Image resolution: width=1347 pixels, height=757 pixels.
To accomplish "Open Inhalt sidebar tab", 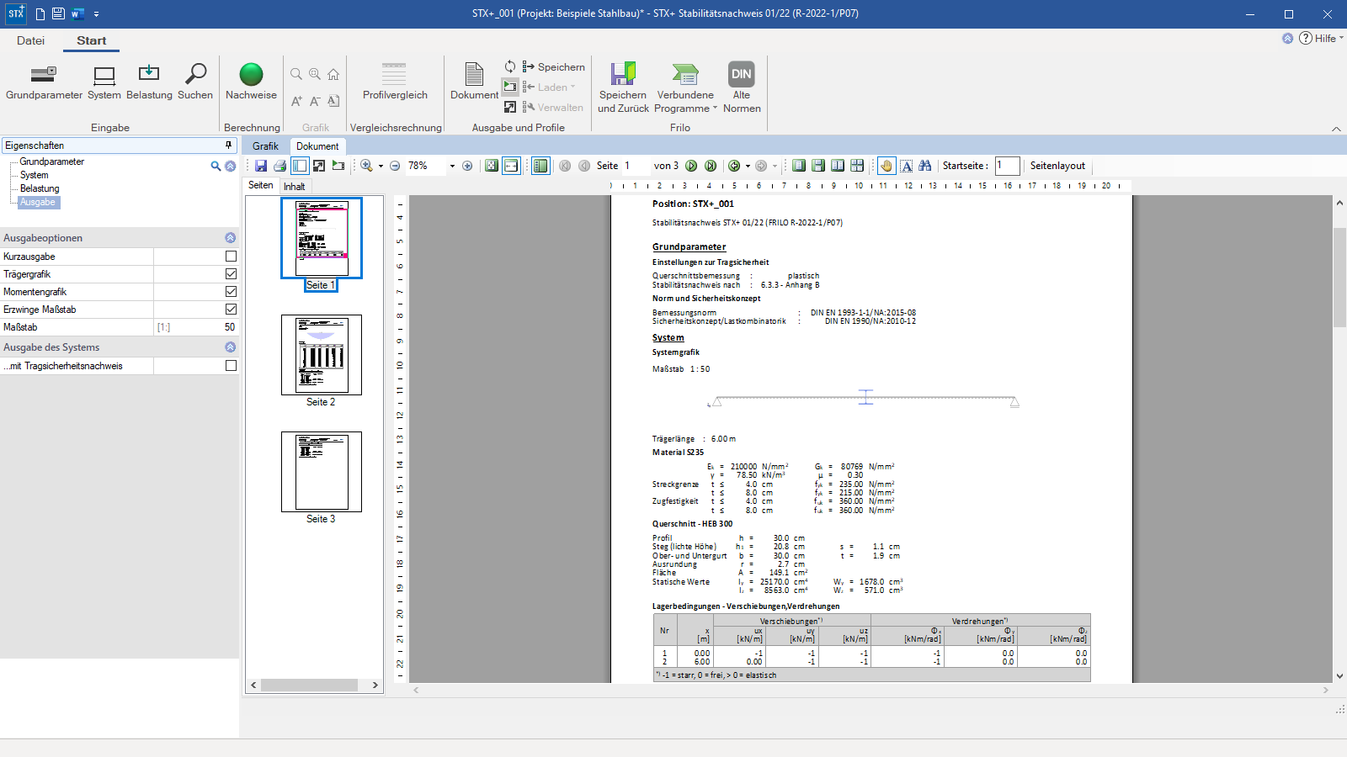I will click(x=295, y=187).
